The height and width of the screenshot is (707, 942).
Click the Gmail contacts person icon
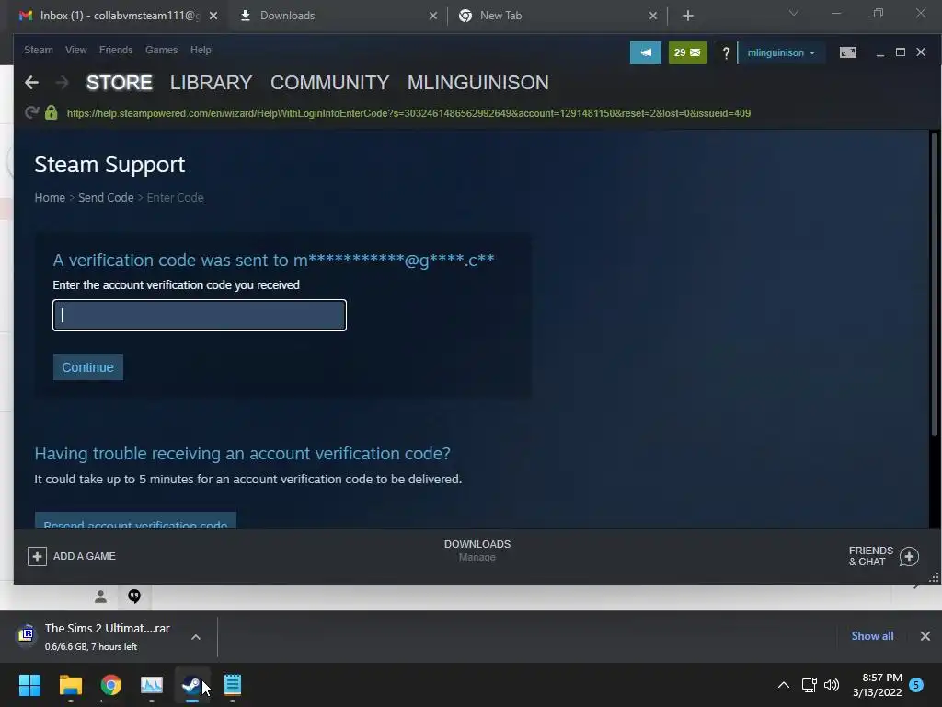click(100, 597)
